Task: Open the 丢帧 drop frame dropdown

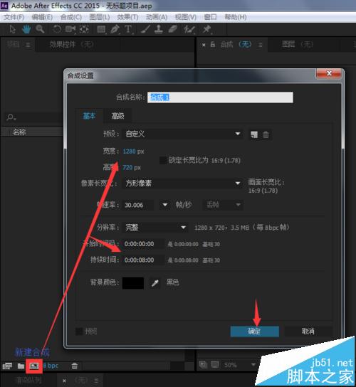Action: click(223, 205)
